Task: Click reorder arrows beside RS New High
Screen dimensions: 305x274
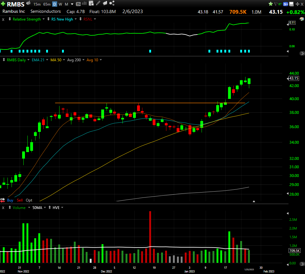Action: (x=48, y=19)
